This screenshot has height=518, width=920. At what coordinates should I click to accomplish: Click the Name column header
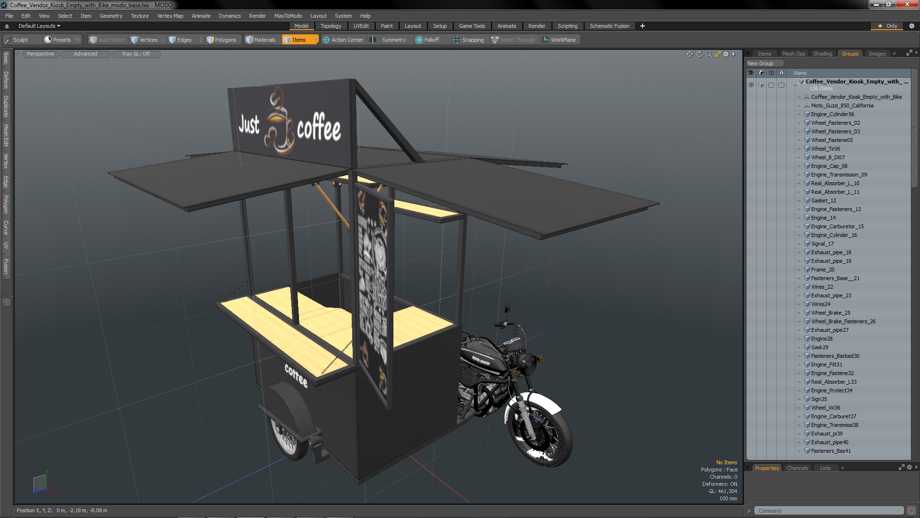pyautogui.click(x=799, y=73)
